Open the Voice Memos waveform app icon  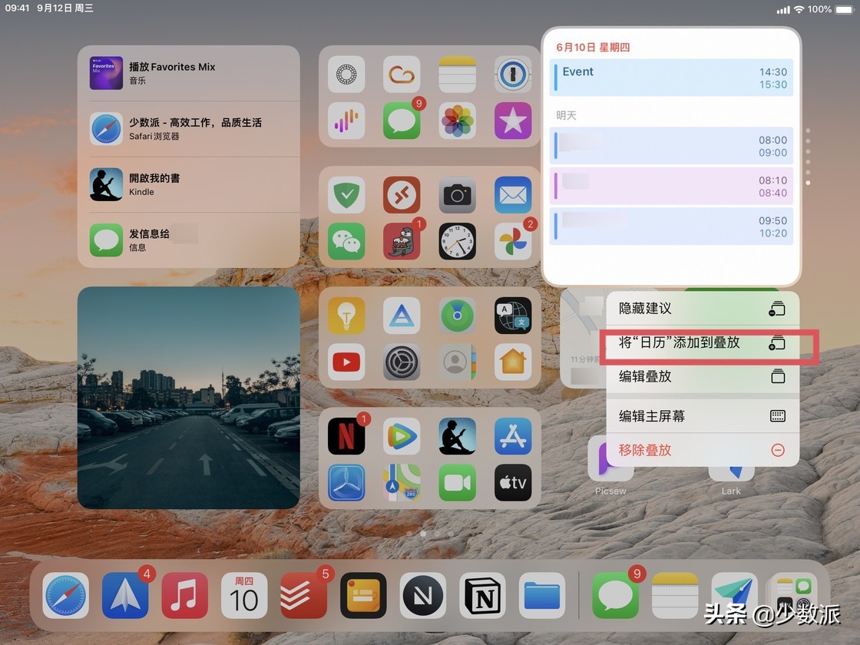click(x=346, y=121)
